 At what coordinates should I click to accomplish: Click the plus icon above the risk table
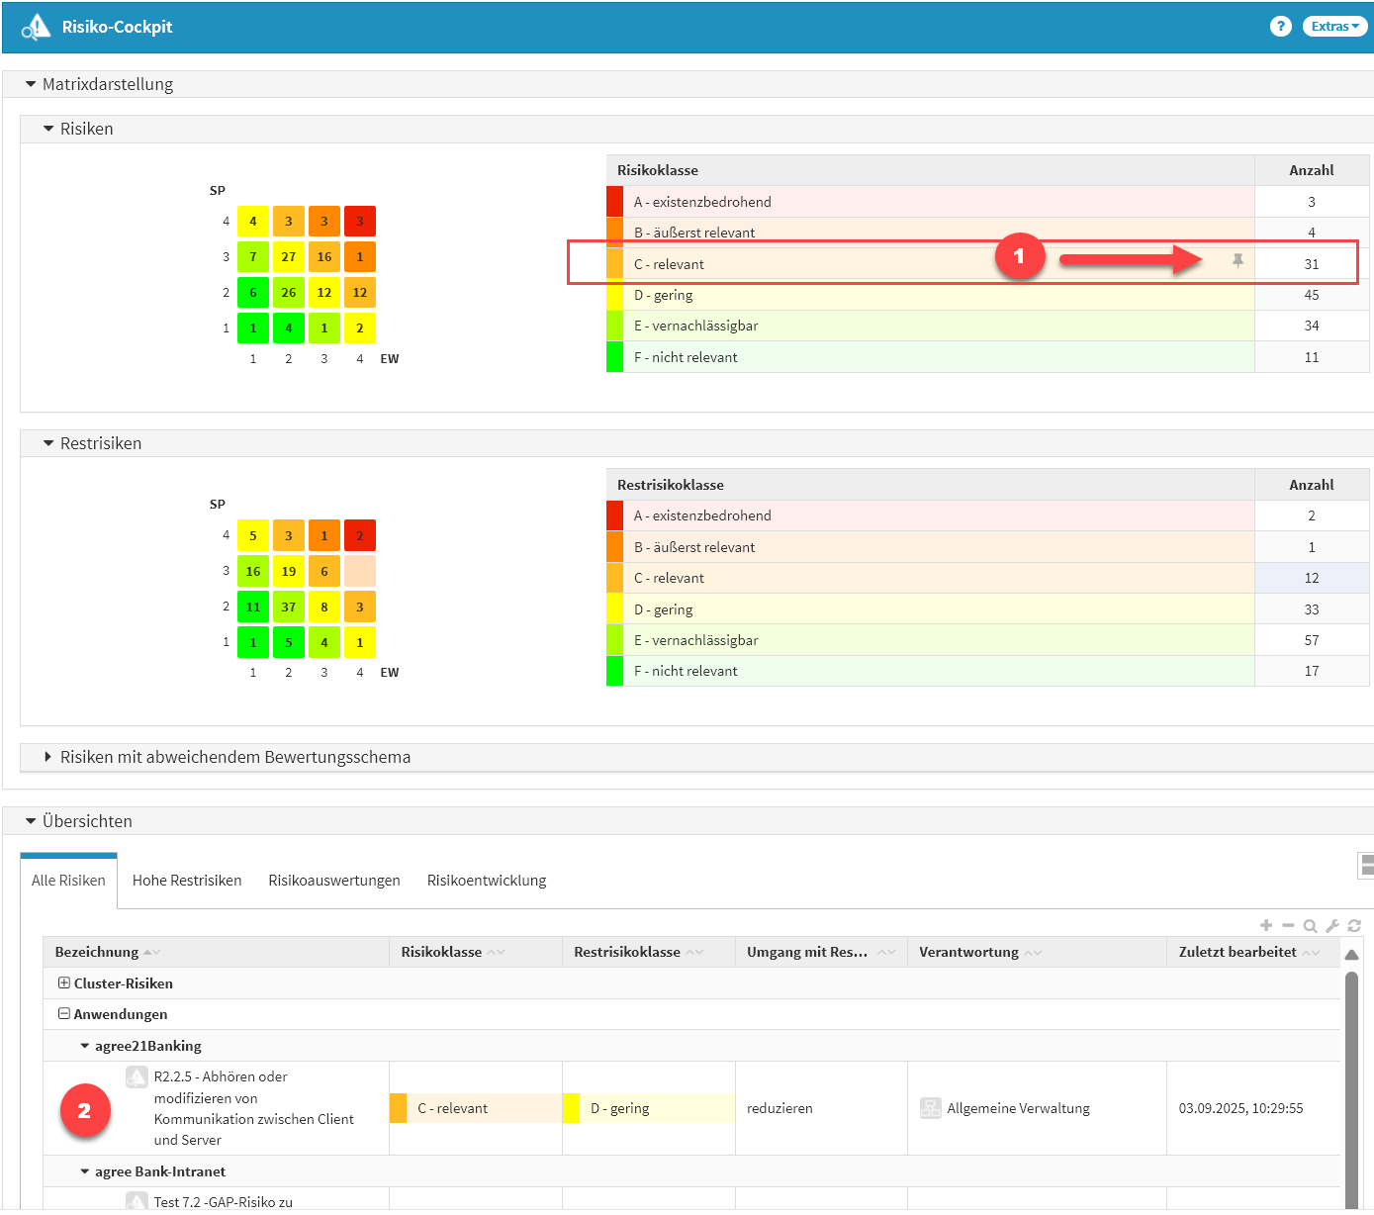point(1266,926)
